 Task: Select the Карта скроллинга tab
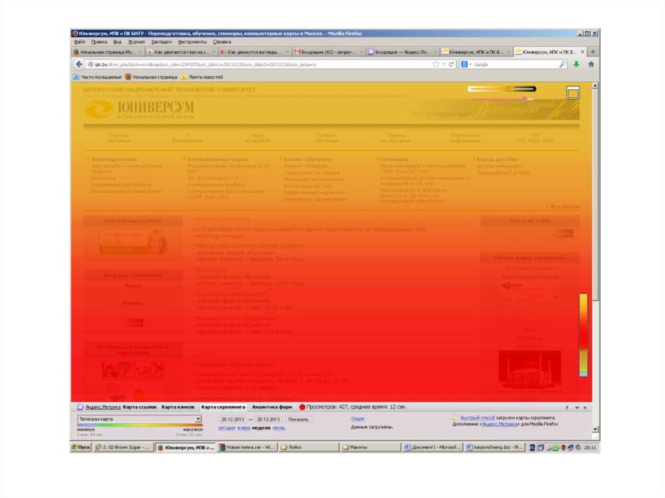[x=223, y=407]
